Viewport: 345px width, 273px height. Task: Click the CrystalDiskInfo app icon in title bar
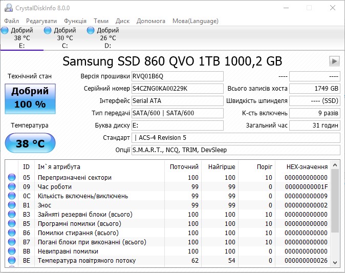pos(9,8)
